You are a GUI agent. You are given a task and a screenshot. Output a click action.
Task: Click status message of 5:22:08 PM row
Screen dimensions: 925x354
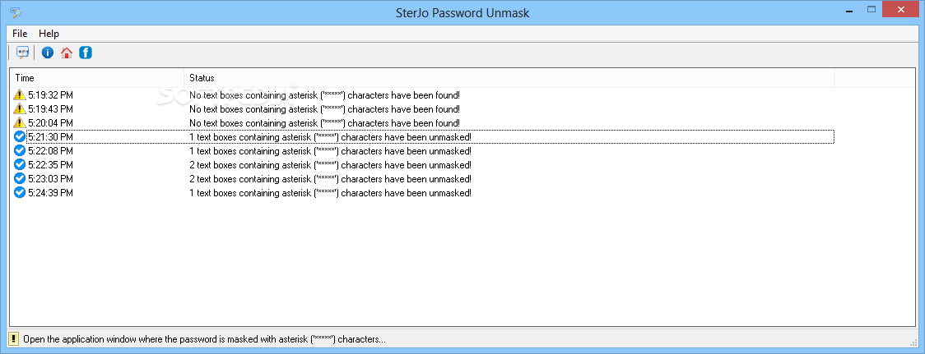pos(330,151)
